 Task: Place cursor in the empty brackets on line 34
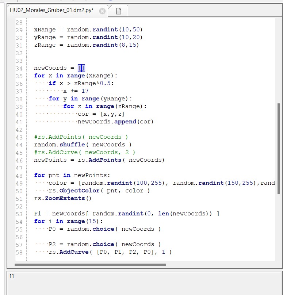click(81, 68)
